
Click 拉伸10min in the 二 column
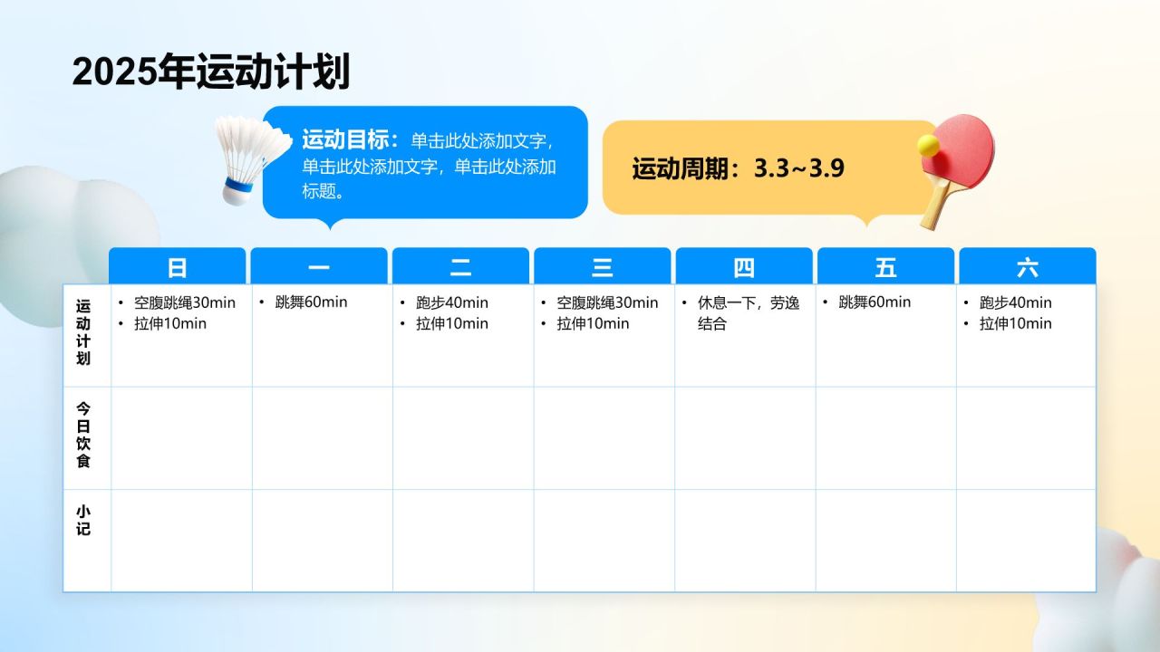coord(452,323)
